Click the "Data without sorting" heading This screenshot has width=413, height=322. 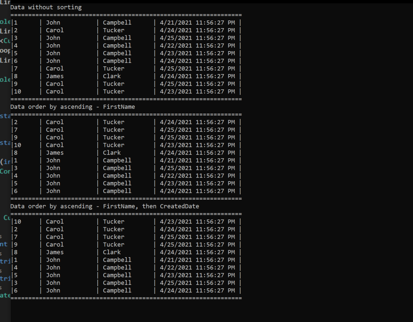(46, 7)
